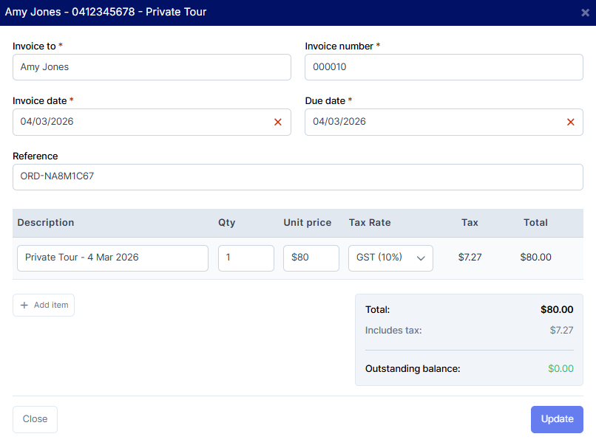
Task: Click the Invoice to field with Amy Jones
Action: (x=152, y=67)
